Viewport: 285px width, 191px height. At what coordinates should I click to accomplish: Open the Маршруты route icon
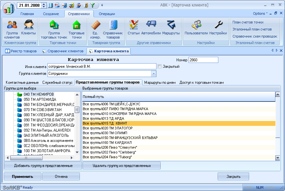tap(171, 28)
